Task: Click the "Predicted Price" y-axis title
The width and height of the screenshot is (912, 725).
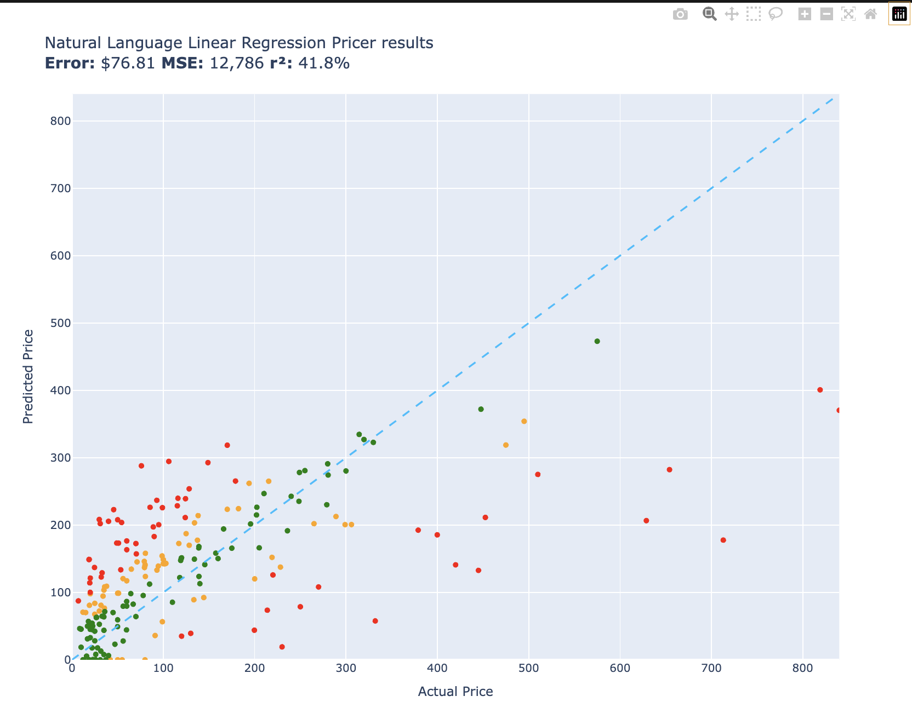Action: pyautogui.click(x=28, y=377)
